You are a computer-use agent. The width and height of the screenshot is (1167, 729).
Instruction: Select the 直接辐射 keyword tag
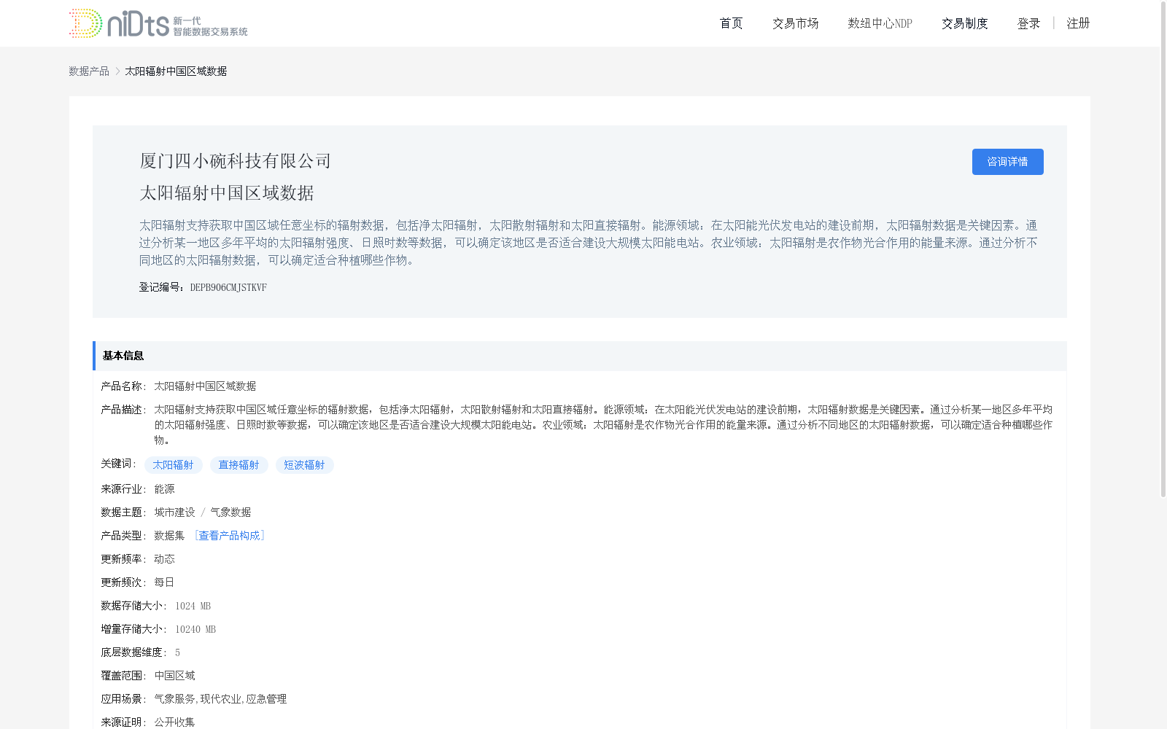click(239, 465)
